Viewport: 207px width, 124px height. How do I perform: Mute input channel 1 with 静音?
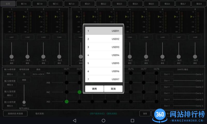12,63
